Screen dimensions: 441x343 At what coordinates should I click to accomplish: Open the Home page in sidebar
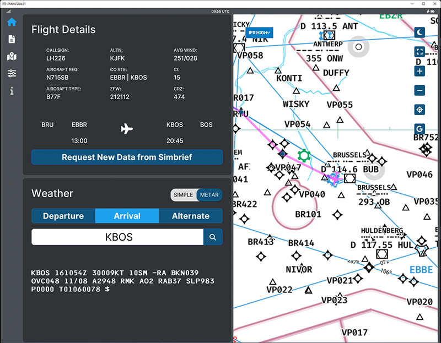point(12,22)
